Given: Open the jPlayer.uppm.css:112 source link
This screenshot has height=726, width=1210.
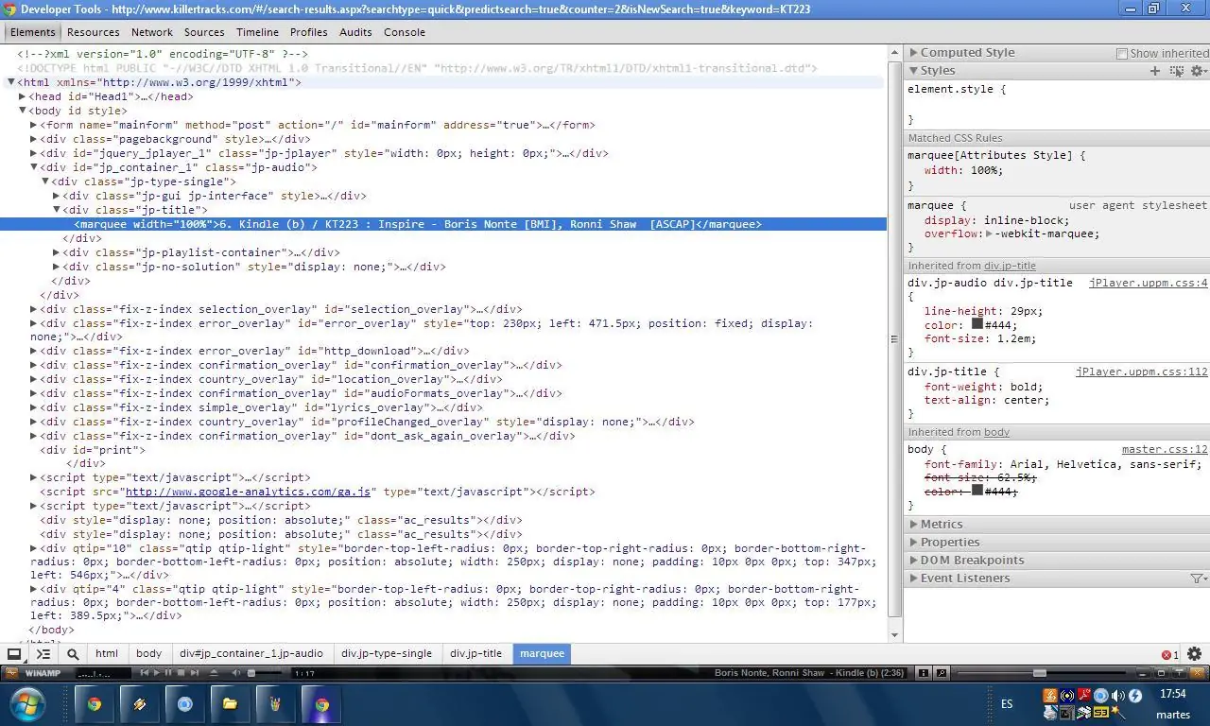Looking at the screenshot, I should tap(1142, 372).
